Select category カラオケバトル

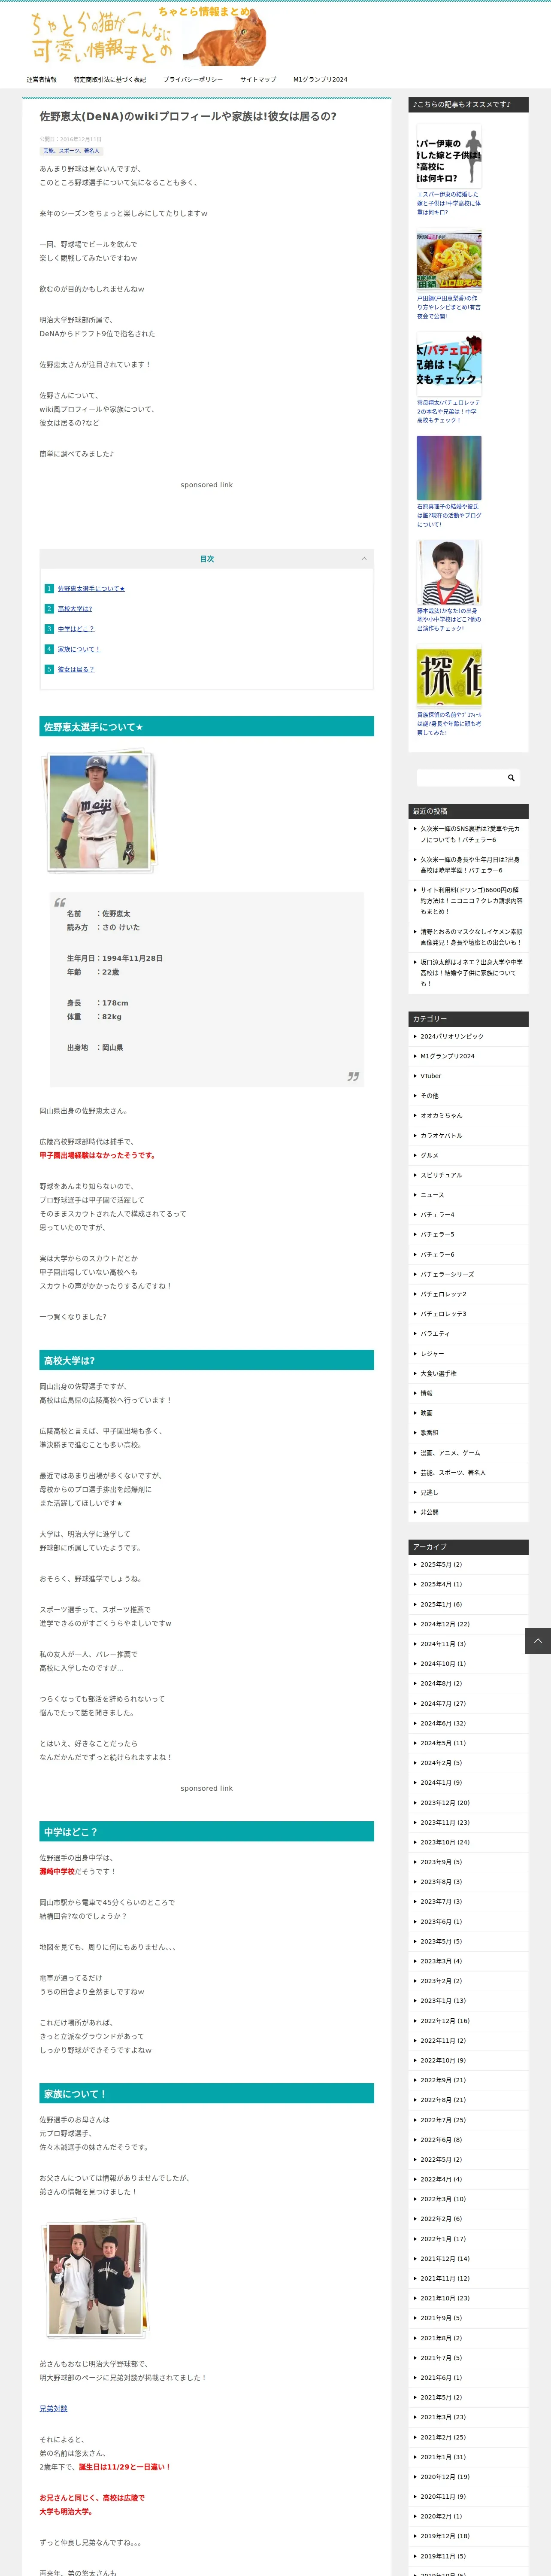pyautogui.click(x=441, y=1136)
